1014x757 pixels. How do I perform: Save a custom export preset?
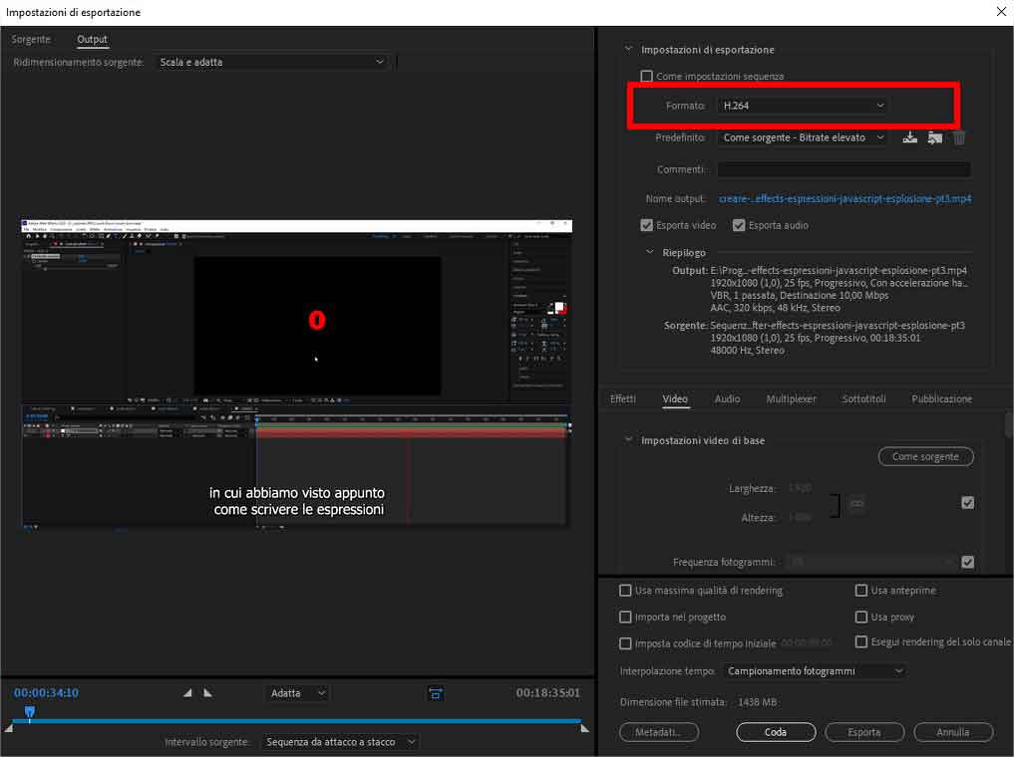pyautogui.click(x=908, y=137)
